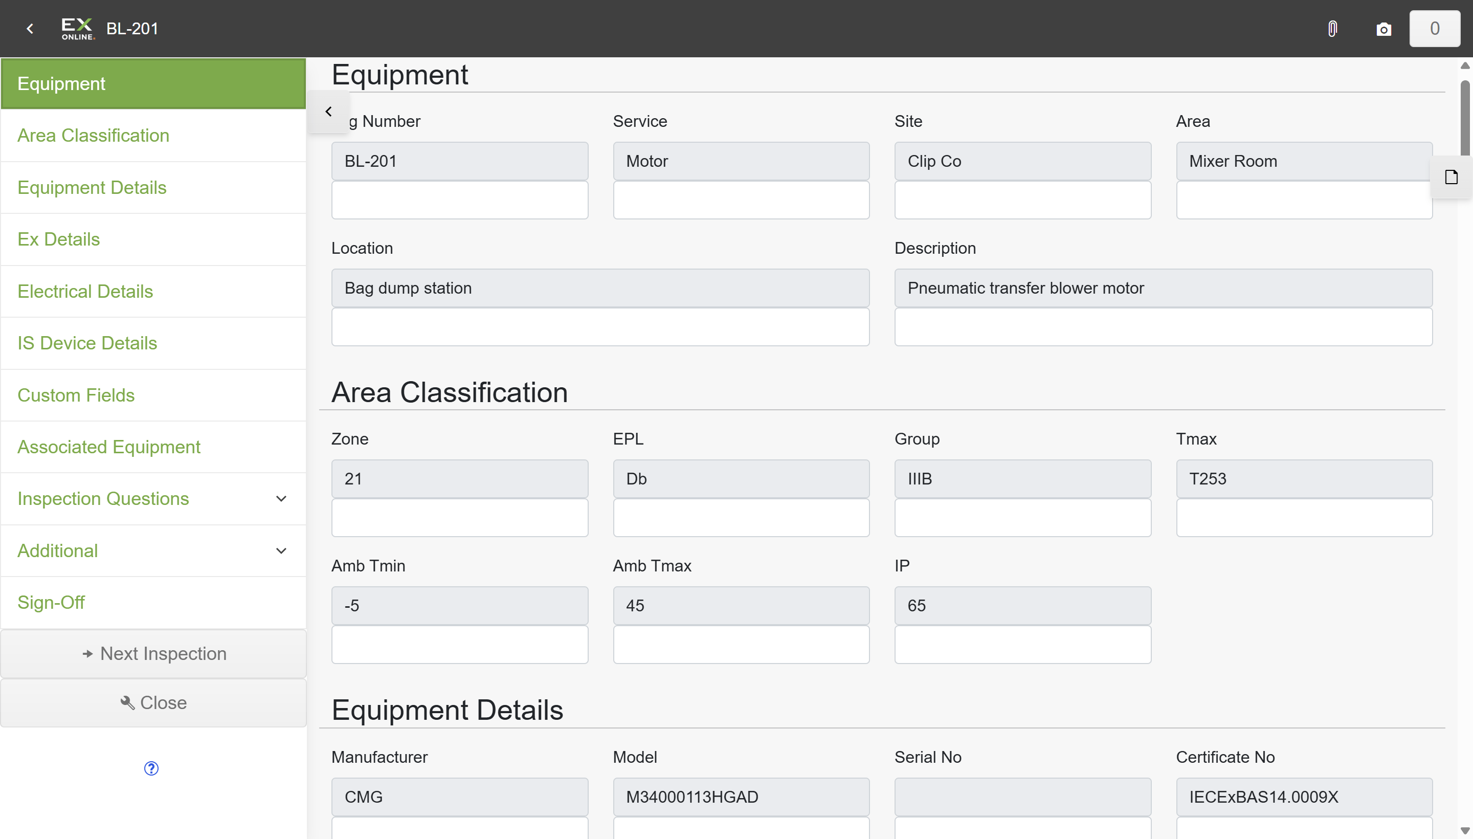
Task: Click the empty field below Bag dump station
Action: click(x=600, y=327)
